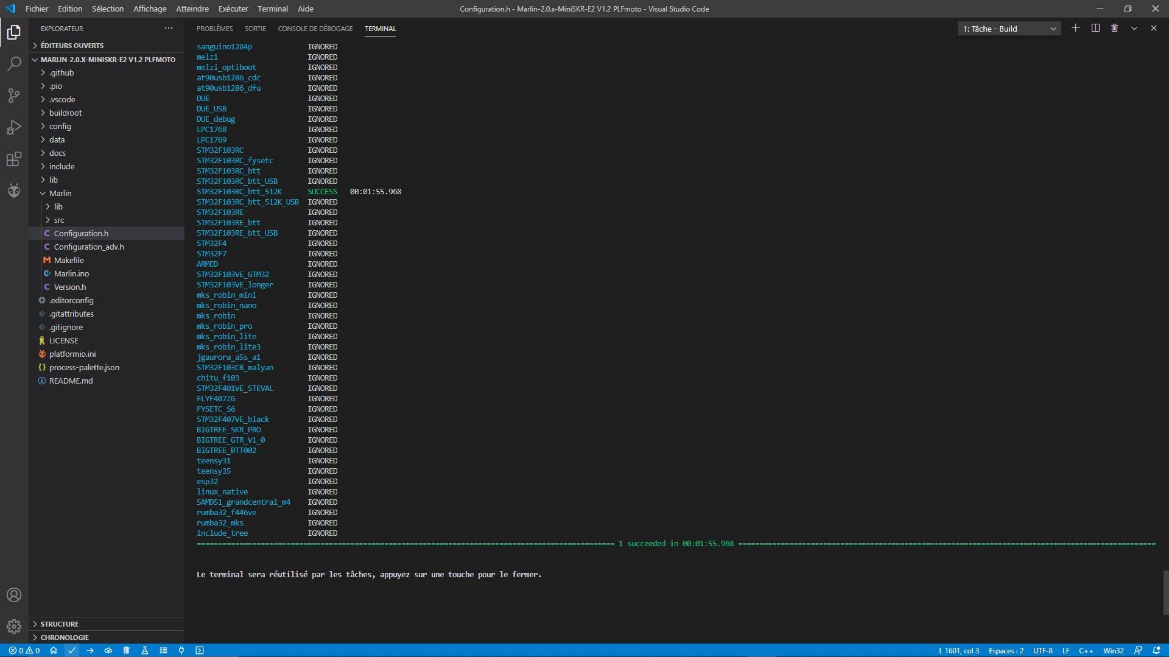Expand the buildroot folder
1169x657 pixels.
pos(107,113)
